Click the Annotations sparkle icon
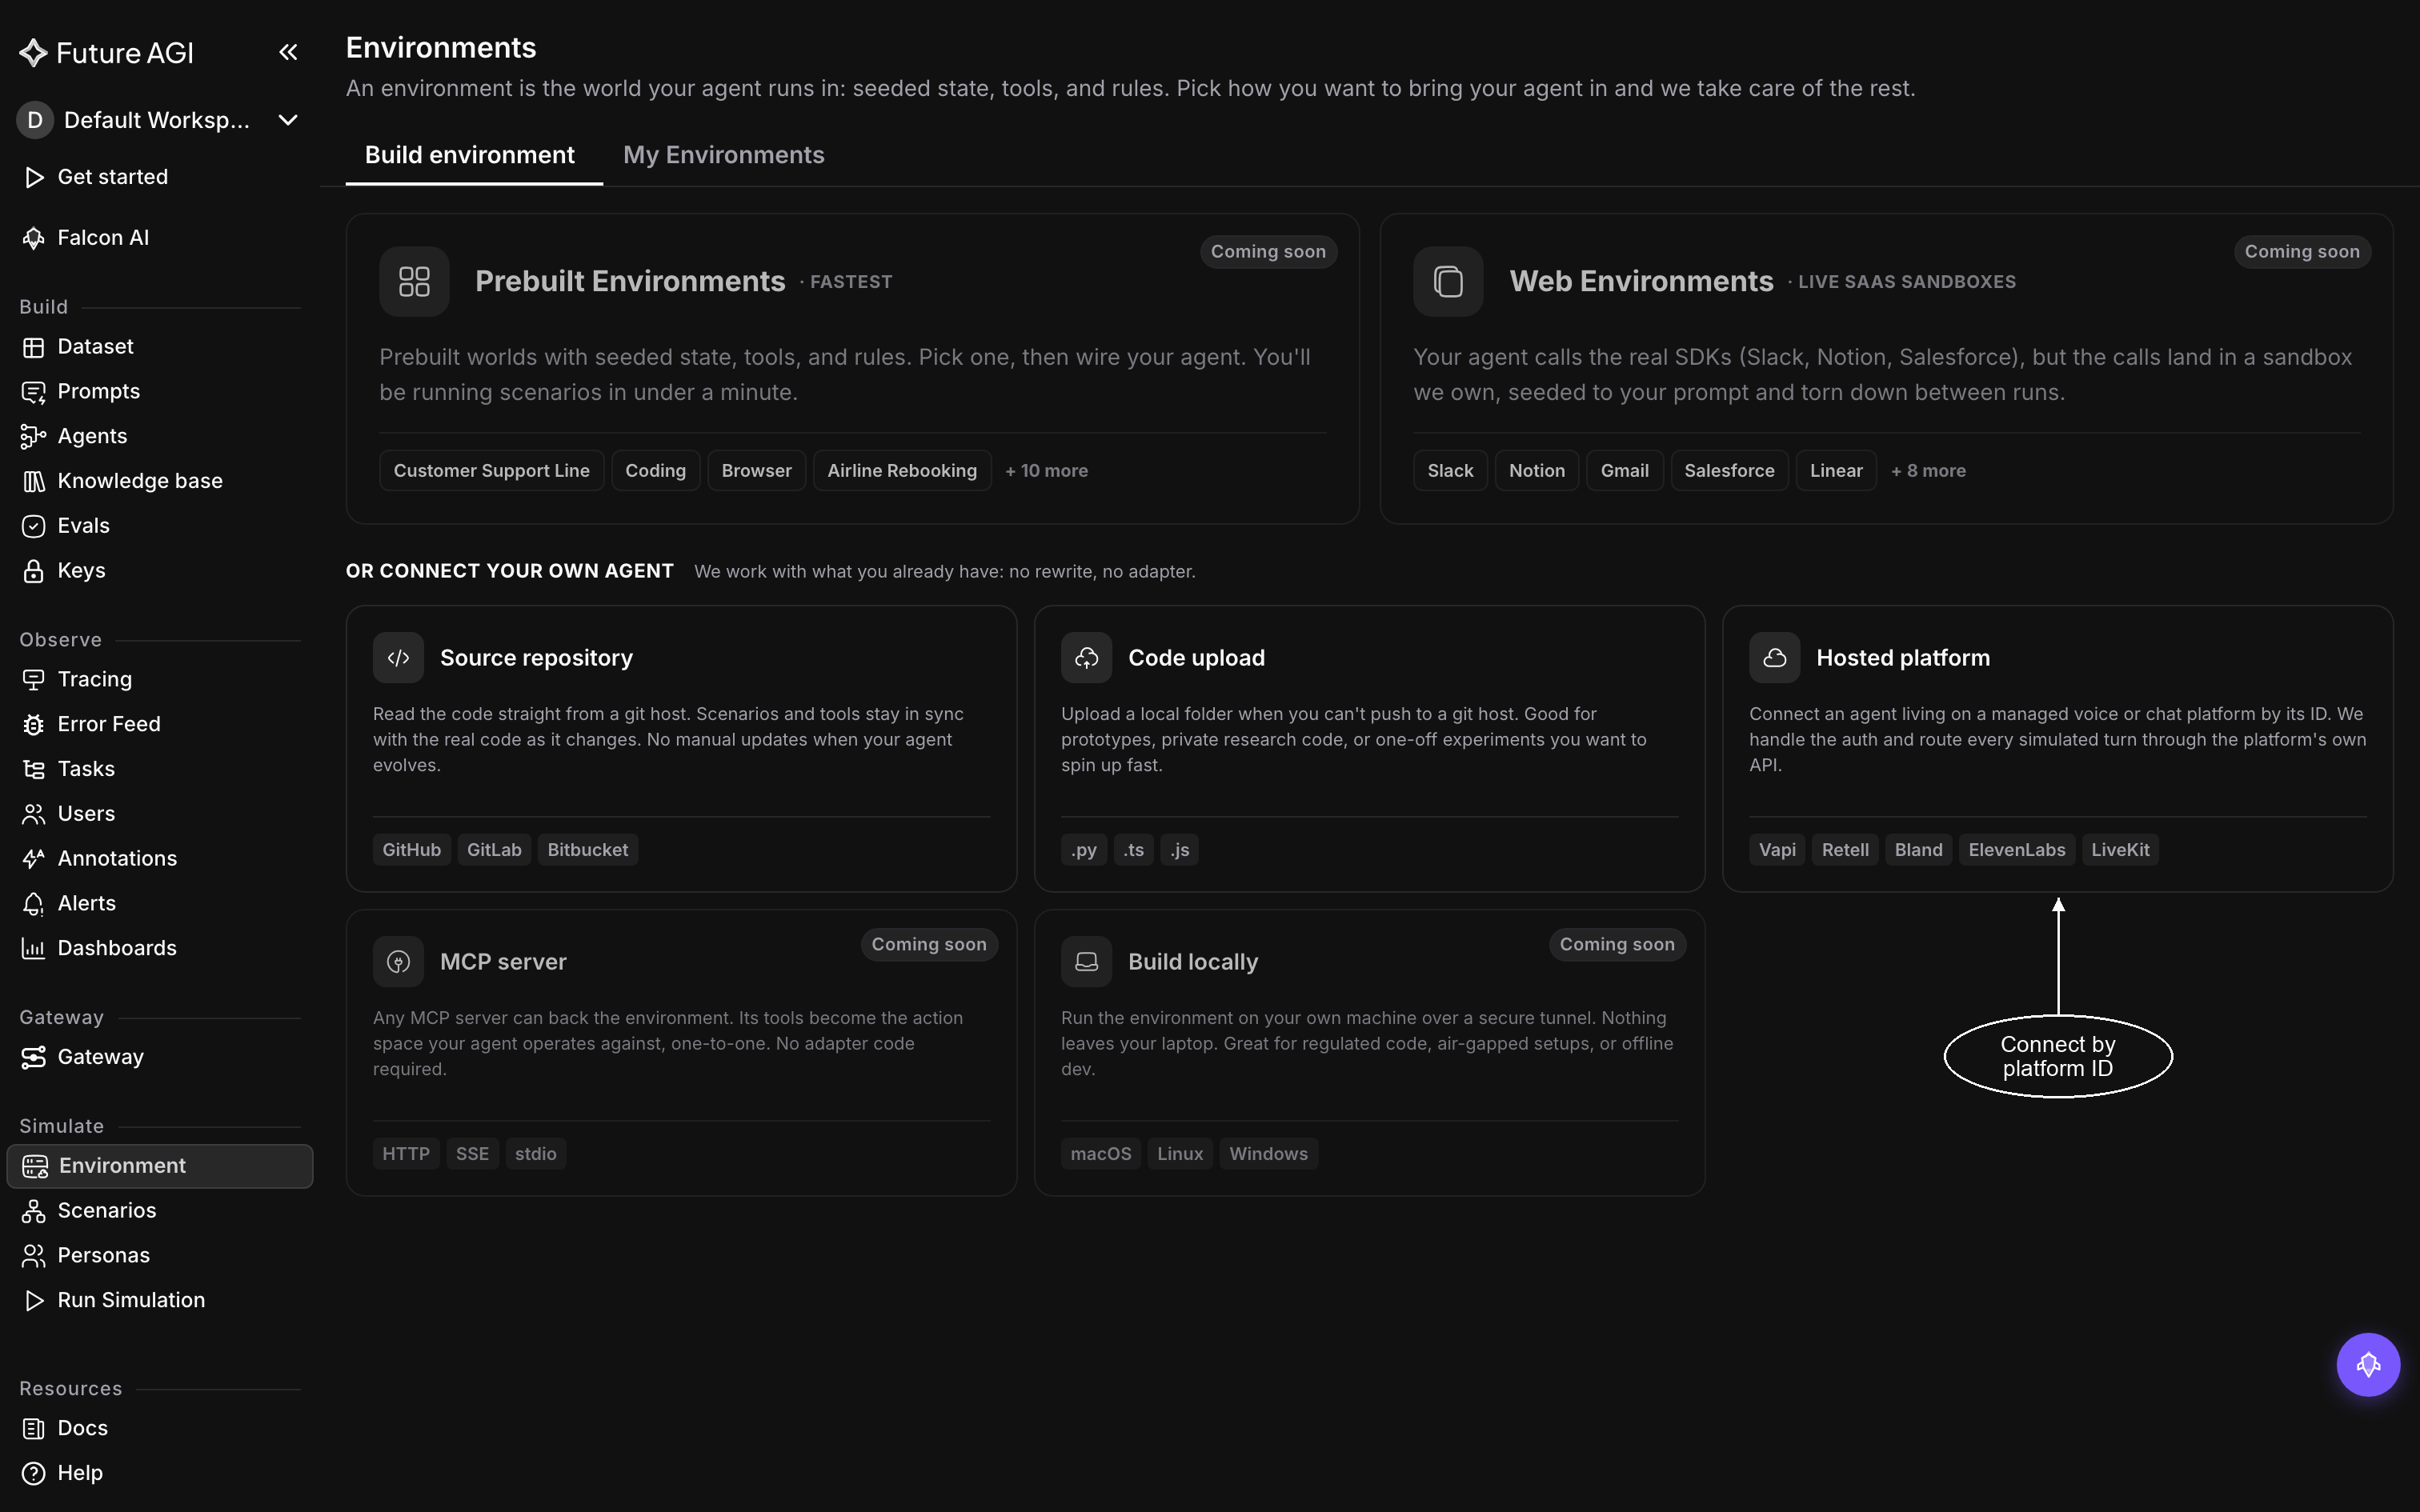Screen dimensions: 2420x1512 pos(33,859)
